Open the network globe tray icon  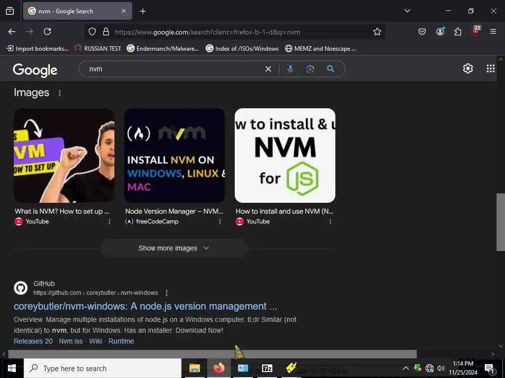tap(430, 368)
